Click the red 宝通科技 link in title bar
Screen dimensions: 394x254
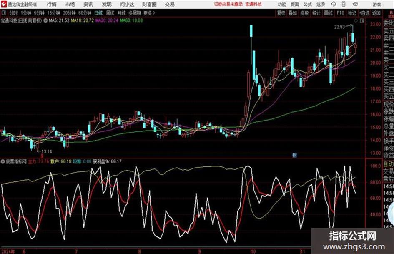click(253, 4)
